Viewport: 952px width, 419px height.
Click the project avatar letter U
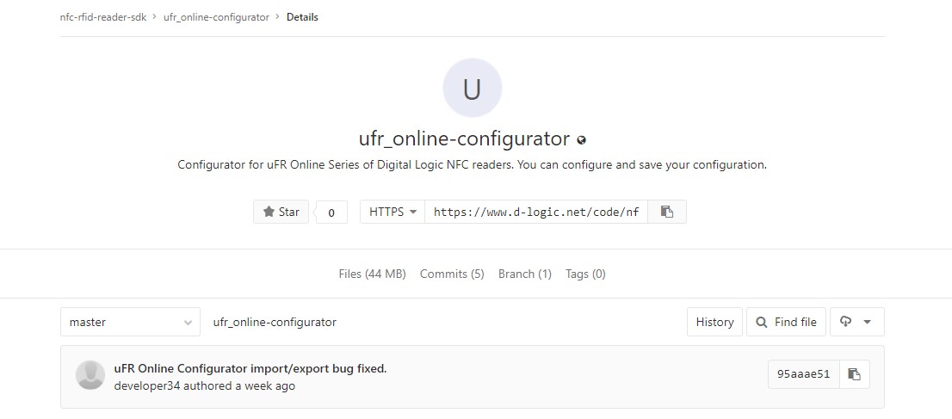473,88
